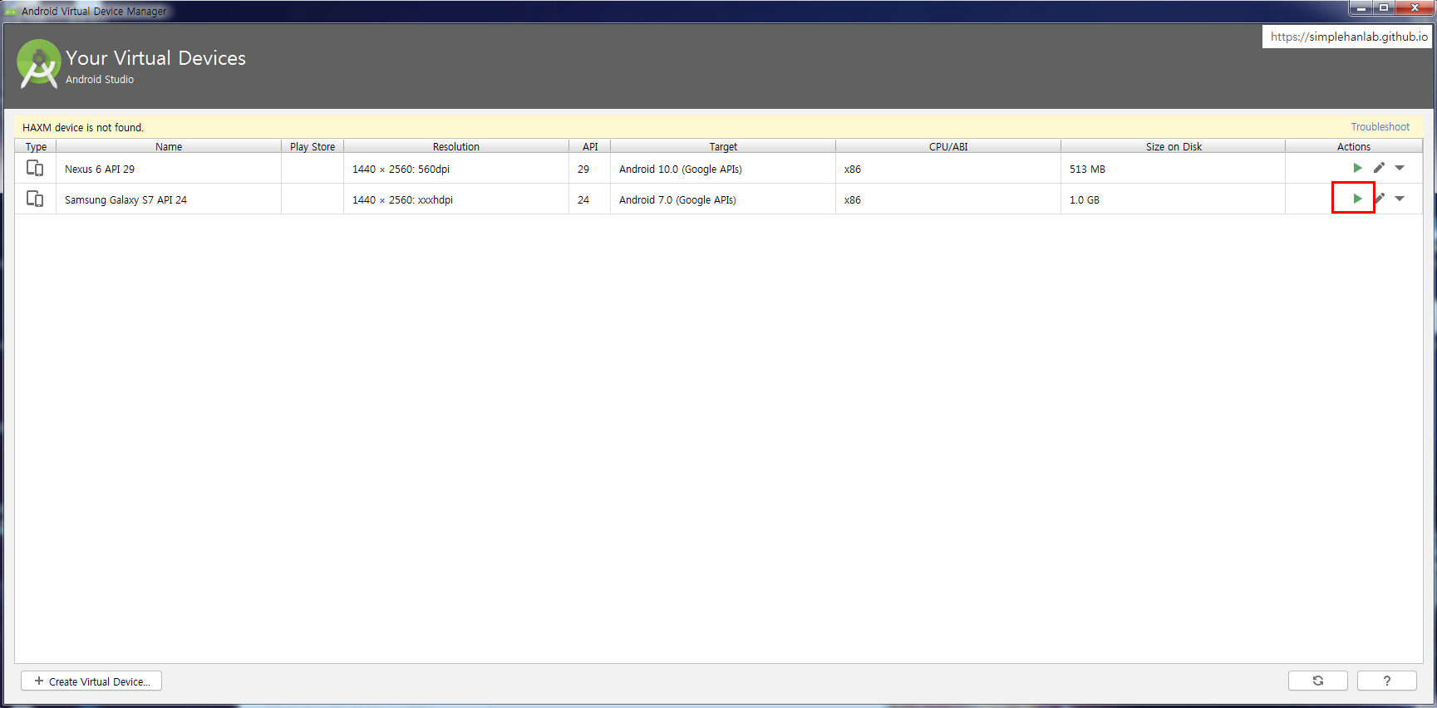Launch the Samsung Galaxy S7 API 24 emulator
The image size is (1437, 708).
coord(1357,199)
